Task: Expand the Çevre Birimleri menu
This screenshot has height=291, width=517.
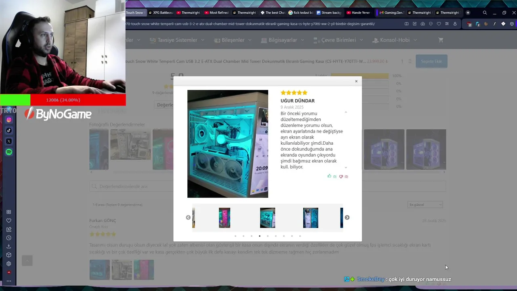Action: [x=338, y=40]
